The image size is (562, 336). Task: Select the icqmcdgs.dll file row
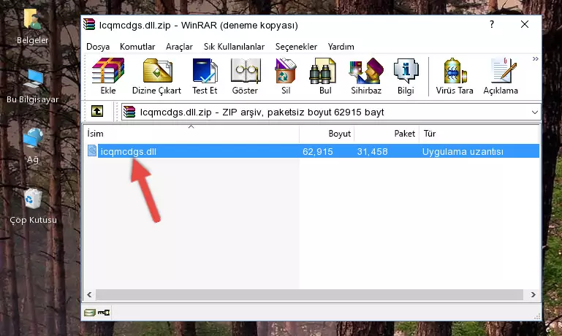pos(313,150)
